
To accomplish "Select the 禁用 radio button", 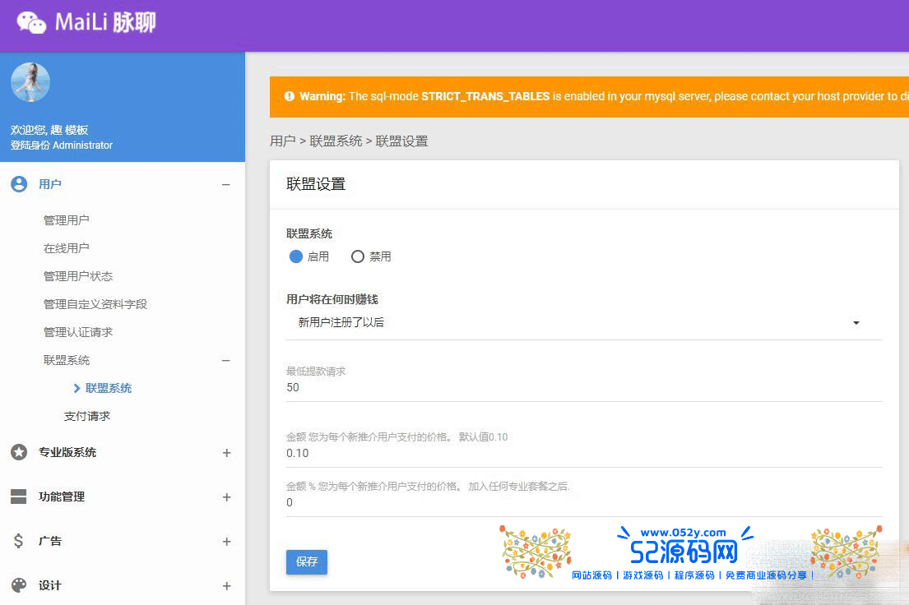I will pyautogui.click(x=358, y=256).
